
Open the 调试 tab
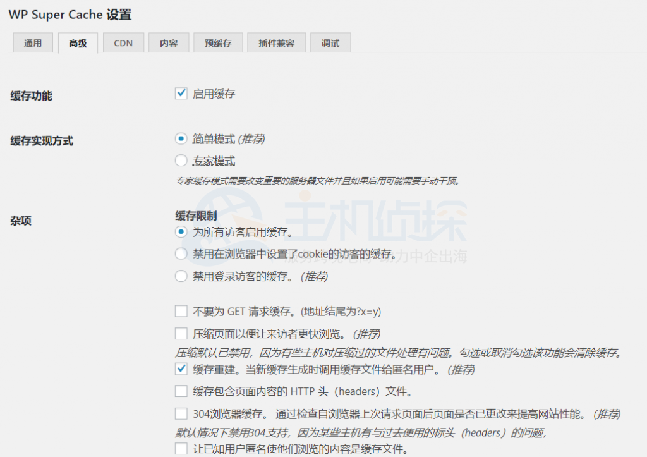click(330, 42)
